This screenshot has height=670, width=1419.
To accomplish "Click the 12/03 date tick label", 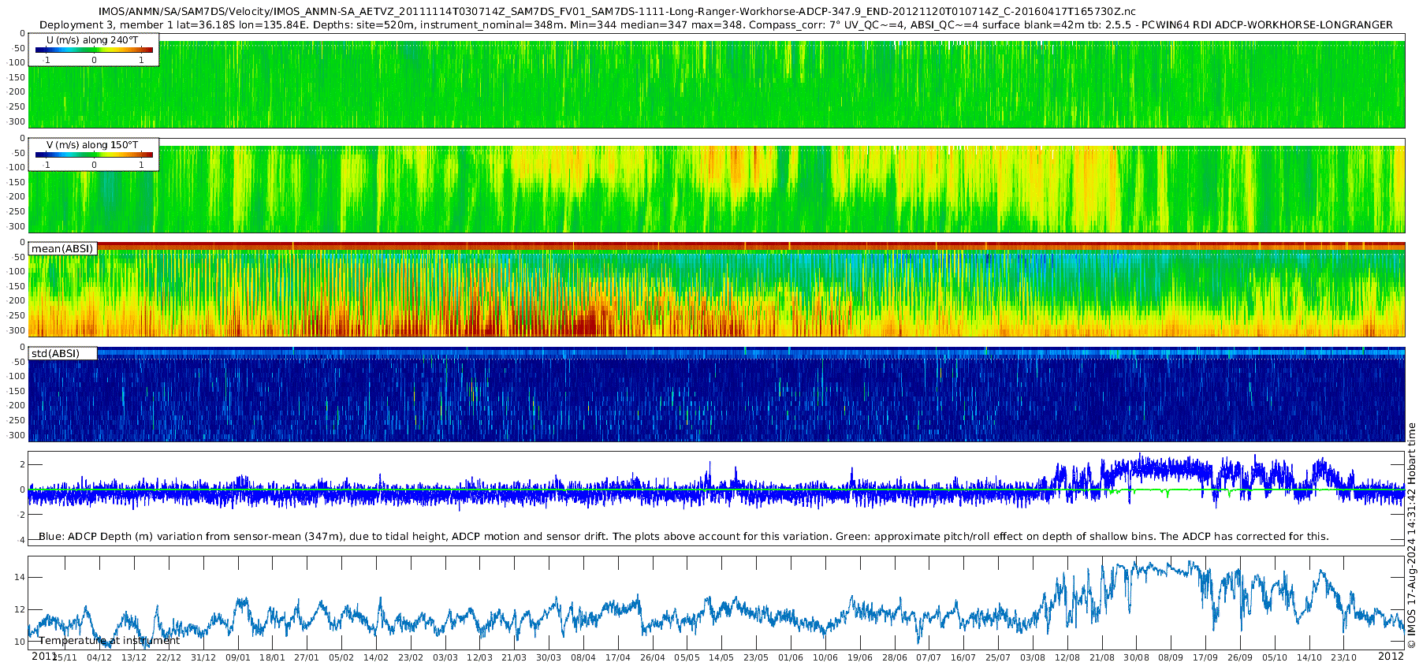I will [x=479, y=657].
